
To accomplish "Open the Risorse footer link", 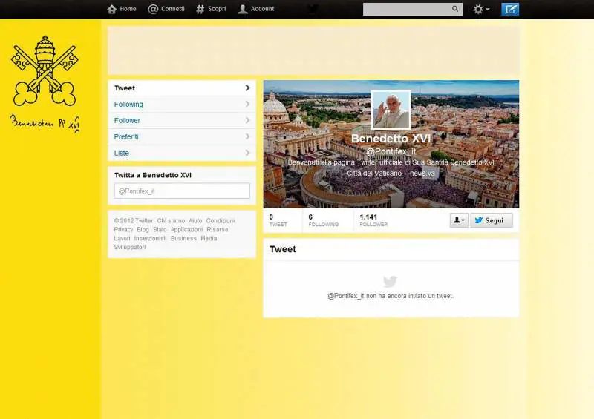I will 218,229.
